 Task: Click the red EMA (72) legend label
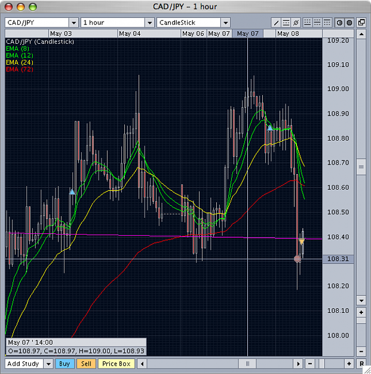20,69
